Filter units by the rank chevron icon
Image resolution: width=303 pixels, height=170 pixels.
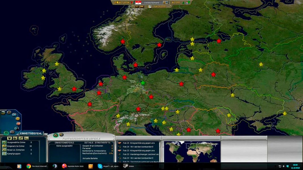(x=9, y=138)
